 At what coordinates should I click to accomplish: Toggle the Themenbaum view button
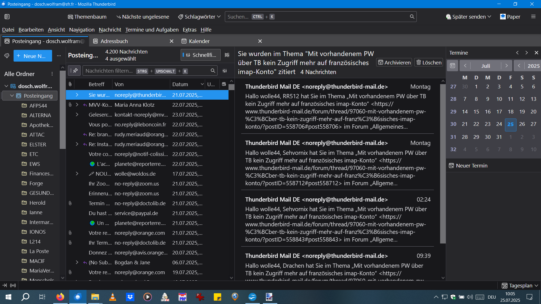point(87,17)
